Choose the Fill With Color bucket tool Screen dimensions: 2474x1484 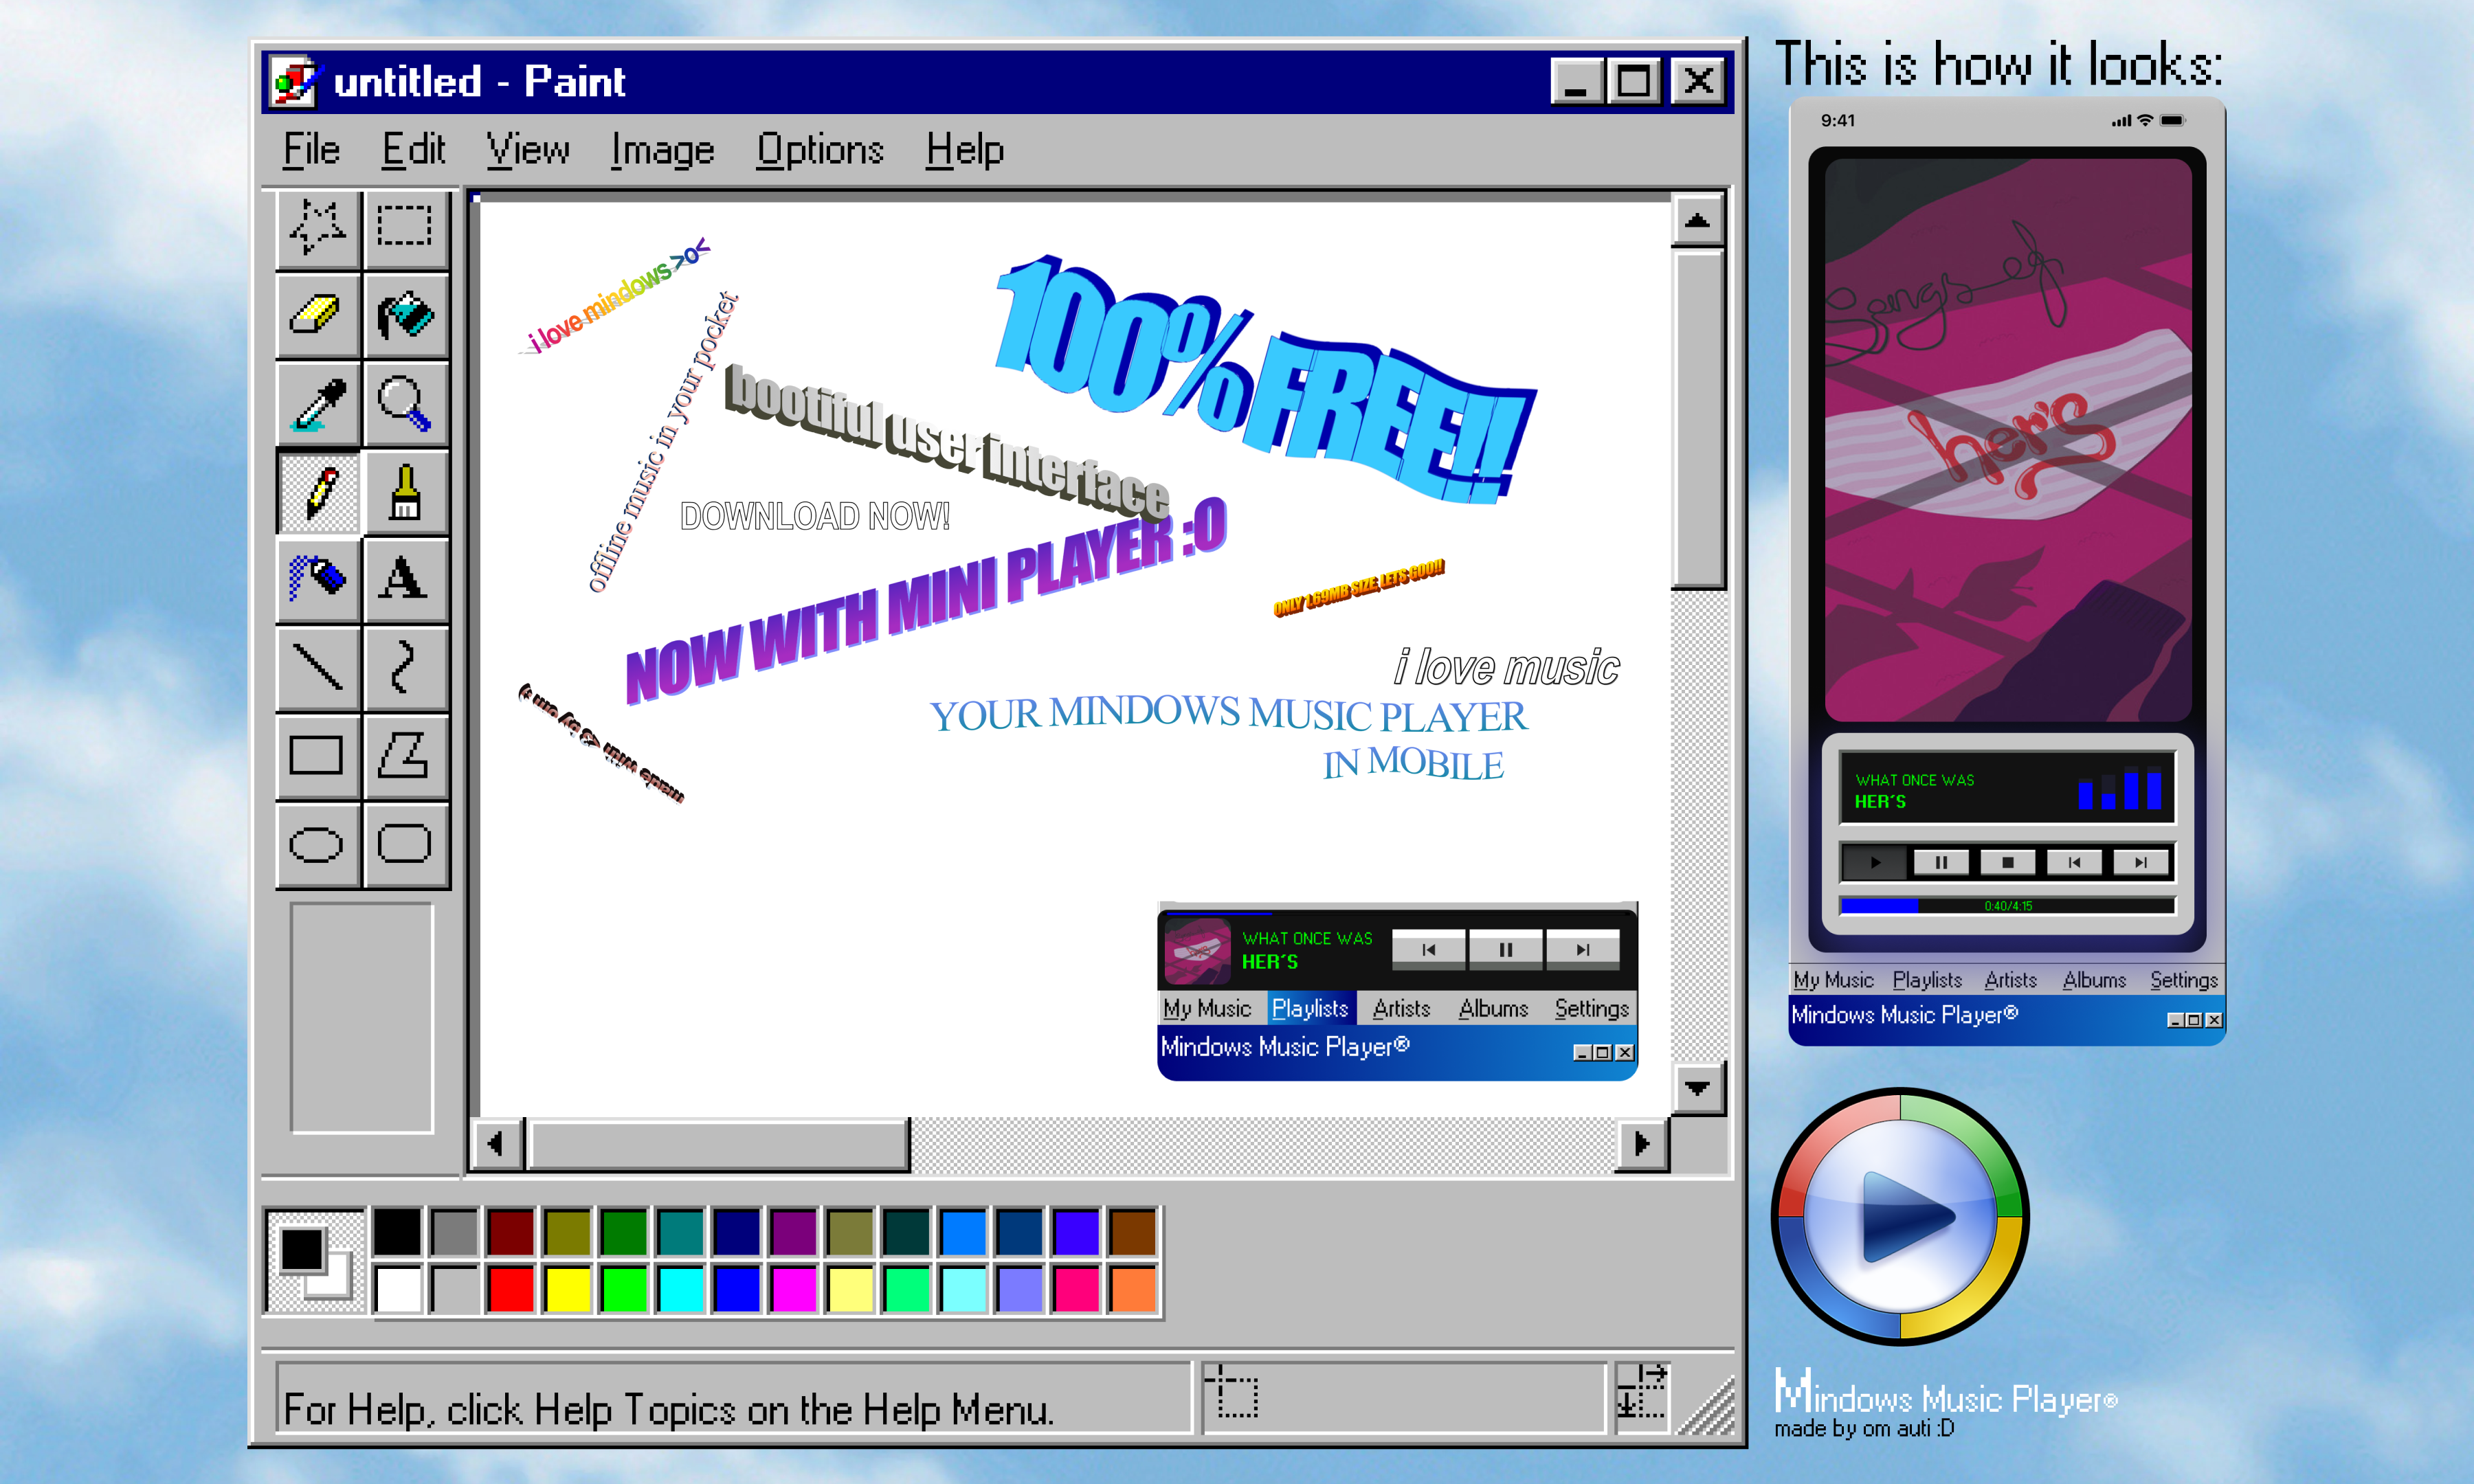(405, 316)
